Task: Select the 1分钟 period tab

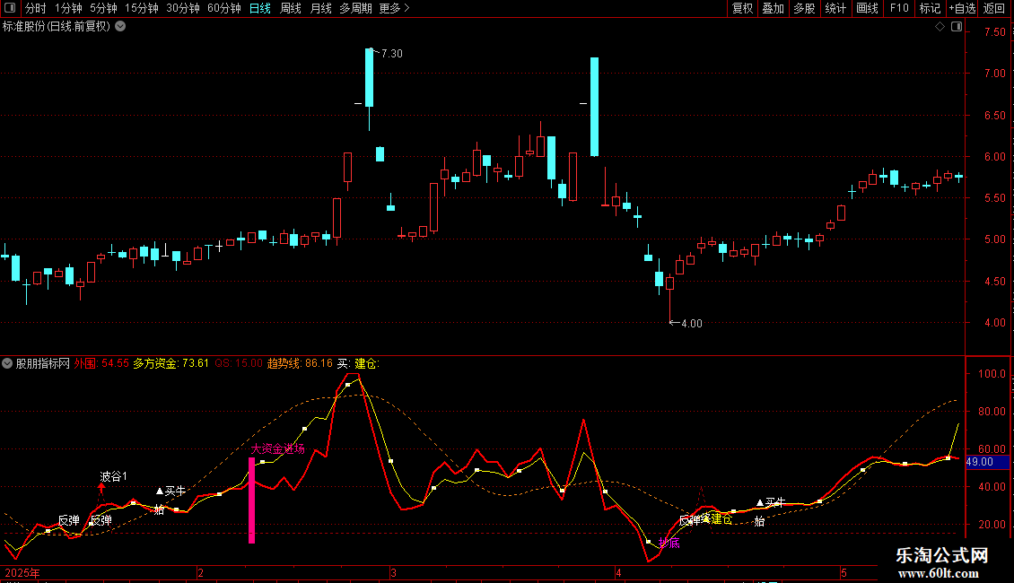Action: pyautogui.click(x=68, y=8)
